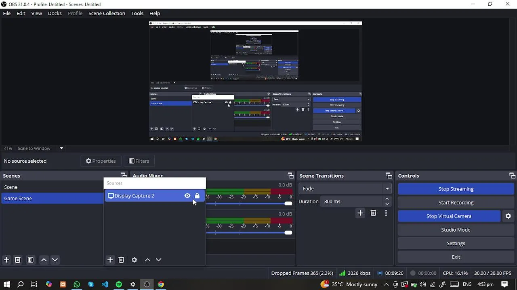Pop out the Scene Transitions dock
517x290 pixels.
coord(389,176)
